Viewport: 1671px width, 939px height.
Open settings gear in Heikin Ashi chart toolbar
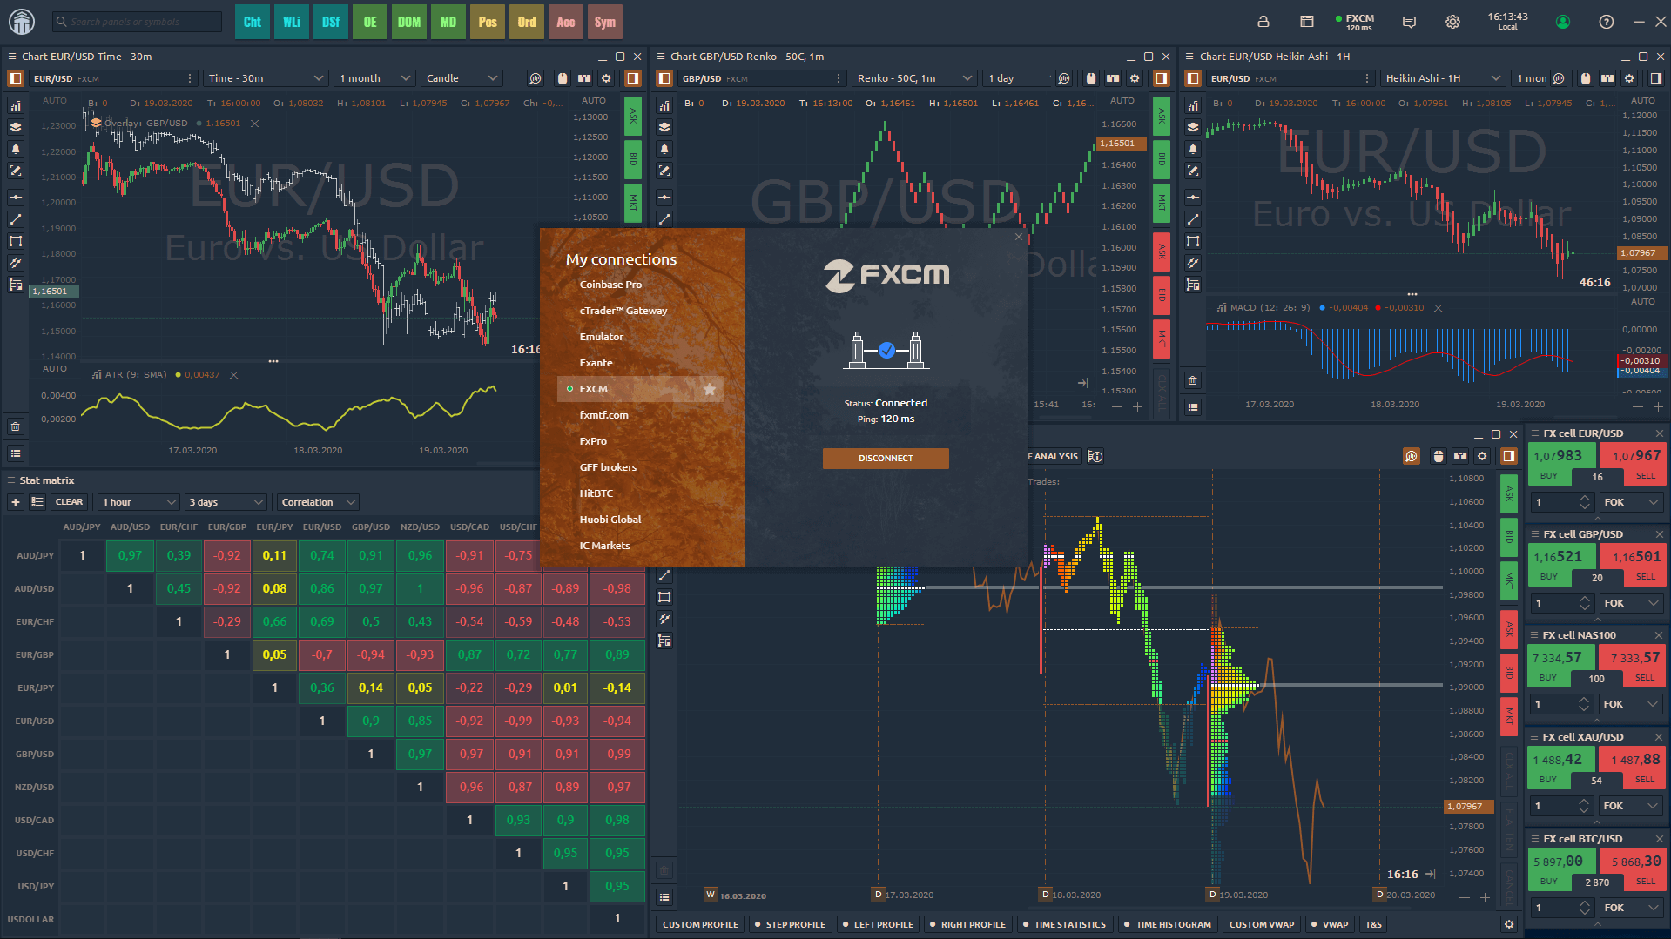pyautogui.click(x=1629, y=78)
